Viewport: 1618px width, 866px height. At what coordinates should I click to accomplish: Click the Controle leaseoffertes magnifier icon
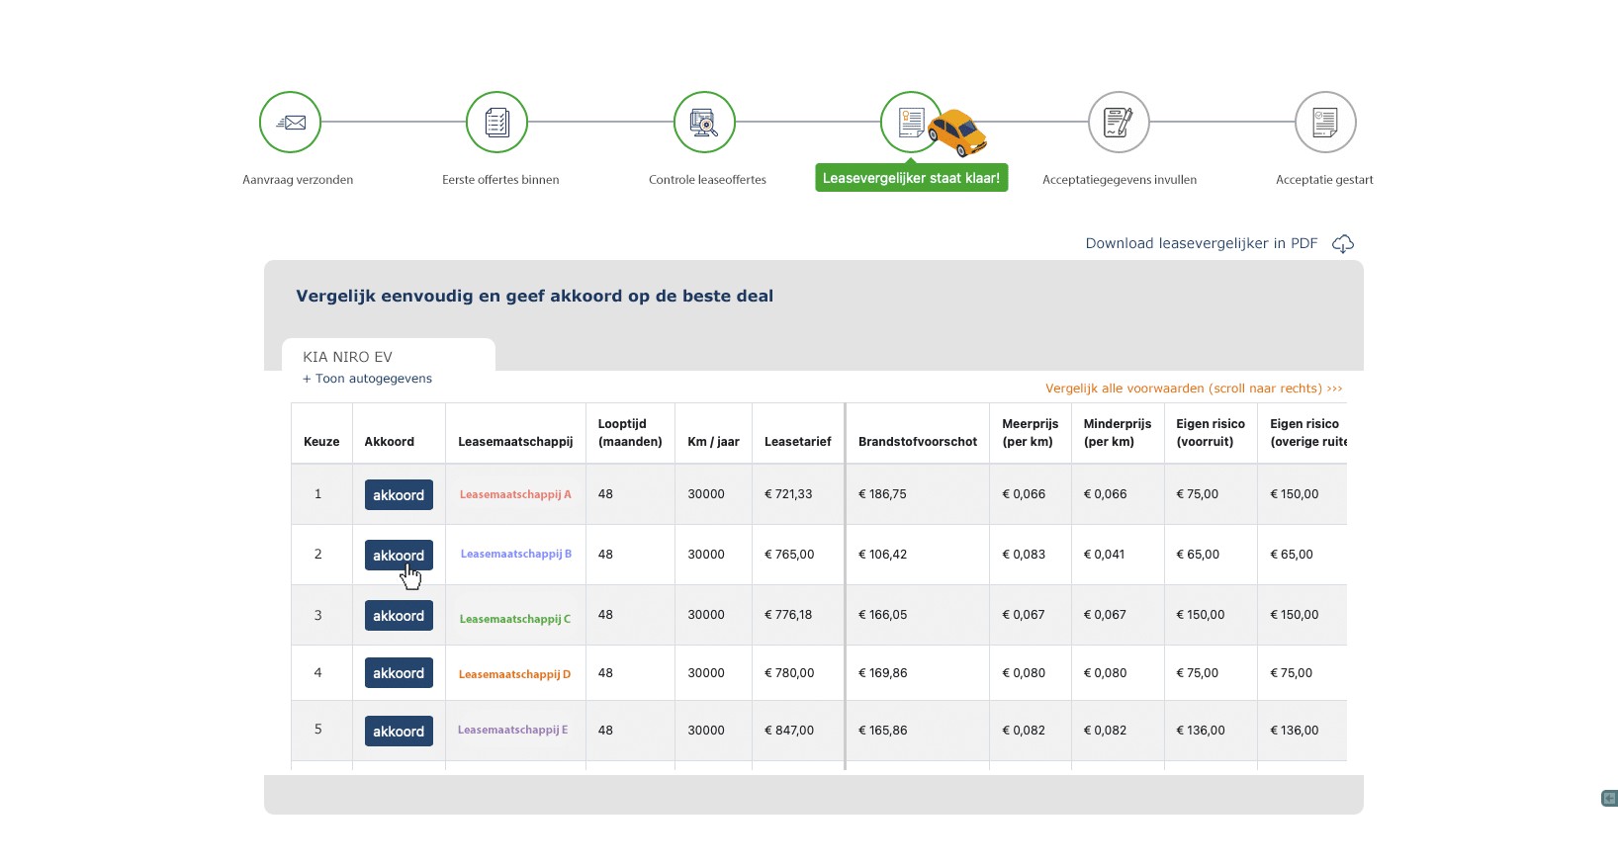tap(704, 123)
